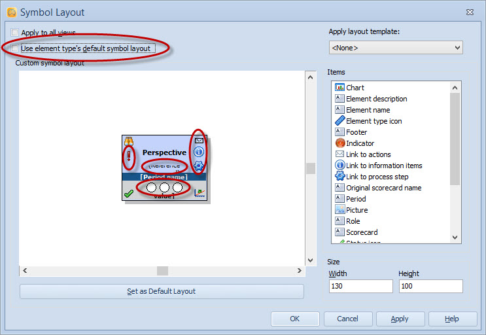Viewport: 486px width, 335px height.
Task: Enable Apply to all views checkbox
Action: (15, 33)
